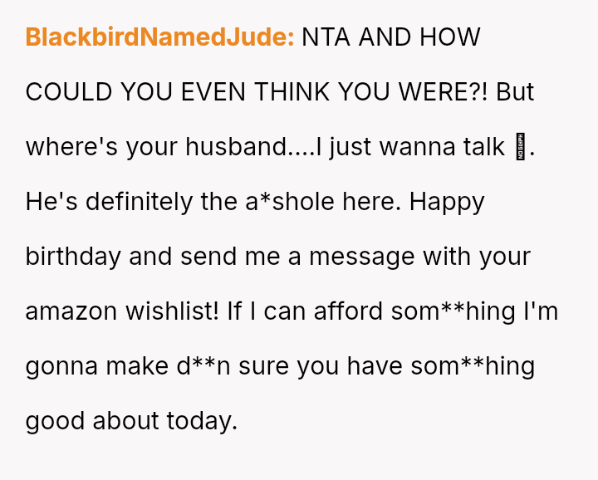
Task: Click the word 'birthday' in the comment
Action: coord(73,257)
